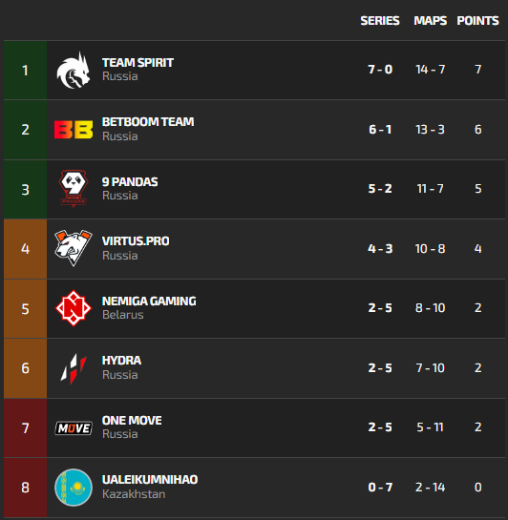This screenshot has width=508, height=520.
Task: Open the Hydra team logo
Action: tap(74, 368)
